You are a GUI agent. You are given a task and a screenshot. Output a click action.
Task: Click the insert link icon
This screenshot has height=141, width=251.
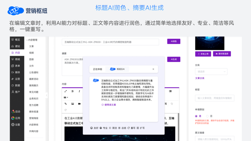pos(66,104)
